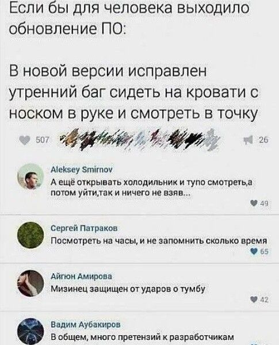Image resolution: width=279 pixels, height=345 pixels.
Task: Open Айгюн Амирова profile name link
Action: click(81, 277)
